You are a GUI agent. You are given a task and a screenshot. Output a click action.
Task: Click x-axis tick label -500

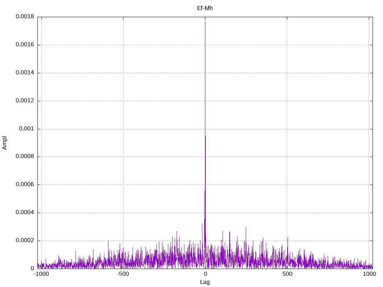(x=123, y=274)
